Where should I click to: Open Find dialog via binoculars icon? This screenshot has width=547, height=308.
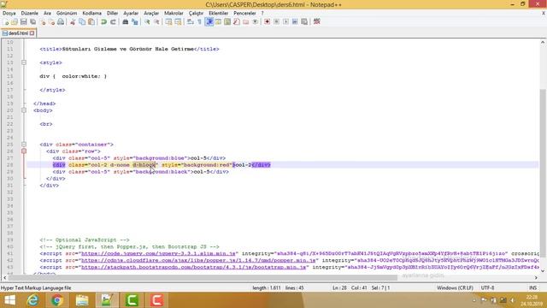(126, 21)
